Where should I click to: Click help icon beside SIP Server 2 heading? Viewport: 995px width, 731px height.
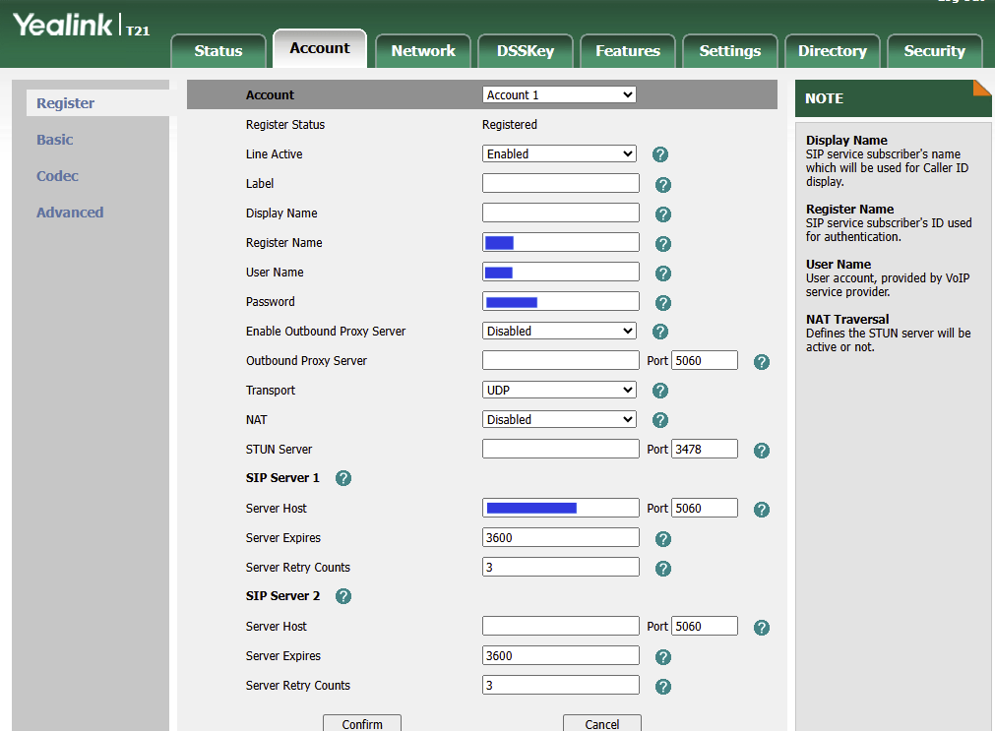343,596
